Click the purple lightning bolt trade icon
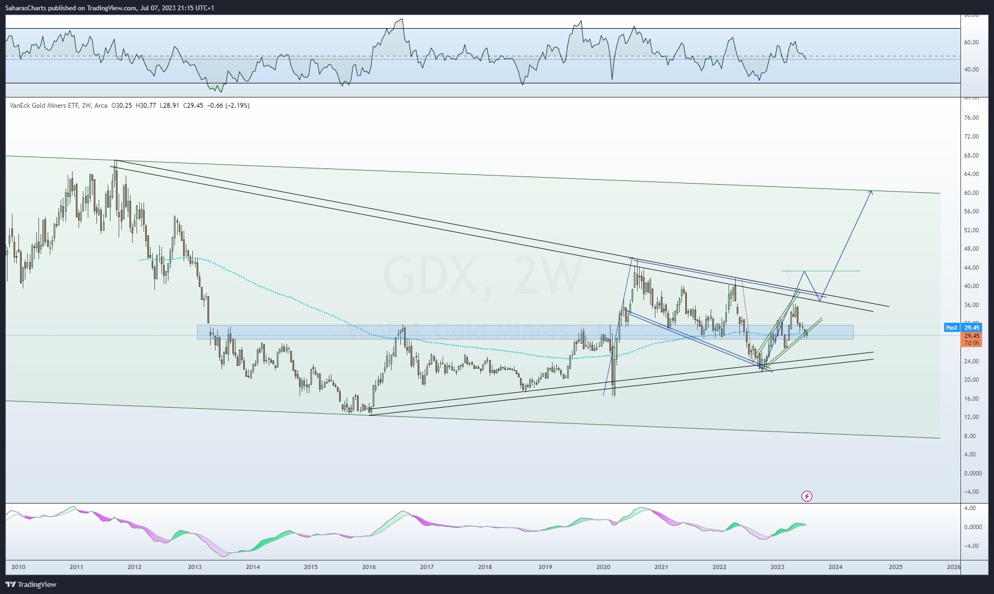The width and height of the screenshot is (994, 594). coord(807,496)
